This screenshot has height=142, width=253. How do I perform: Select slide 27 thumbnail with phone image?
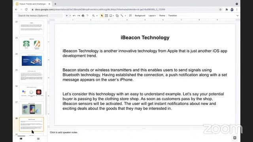pyautogui.click(x=32, y=108)
